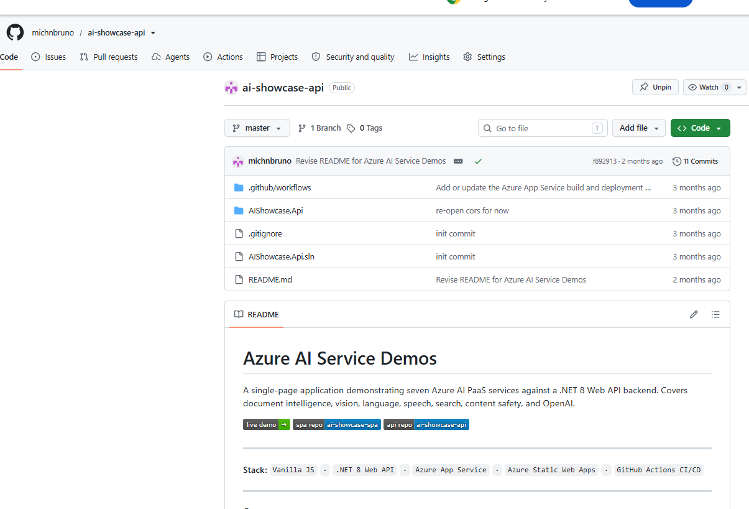This screenshot has height=509, width=749.
Task: Open the Projects tab
Action: coord(277,57)
